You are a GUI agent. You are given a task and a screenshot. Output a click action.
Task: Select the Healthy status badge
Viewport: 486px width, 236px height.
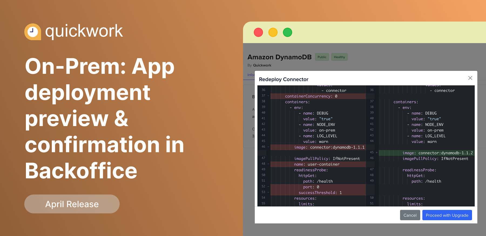[x=339, y=57]
